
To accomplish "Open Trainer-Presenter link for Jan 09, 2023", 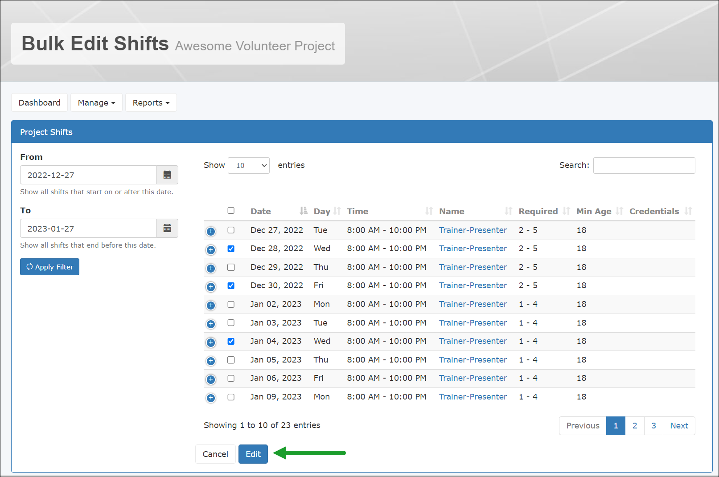I will coord(473,397).
